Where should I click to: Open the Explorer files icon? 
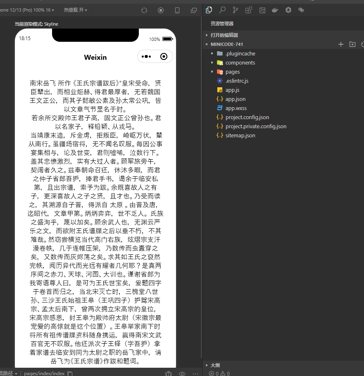click(x=209, y=10)
